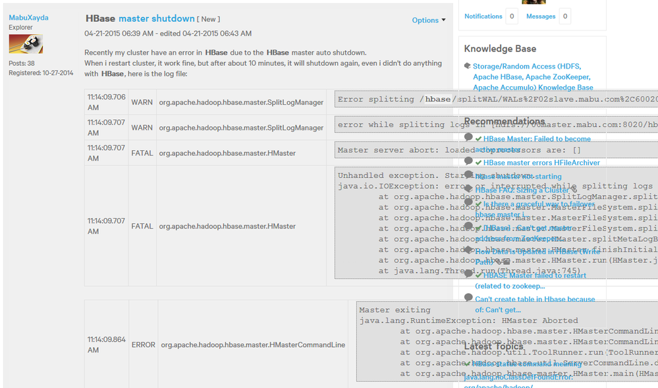The width and height of the screenshot is (658, 388).
Task: Click the 'Knowledge Base' section heading
Action: 500,49
